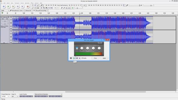Viewport: 178px width, 100px height.
Task: Start recording with the red Record button
Action: (x=28, y=7)
